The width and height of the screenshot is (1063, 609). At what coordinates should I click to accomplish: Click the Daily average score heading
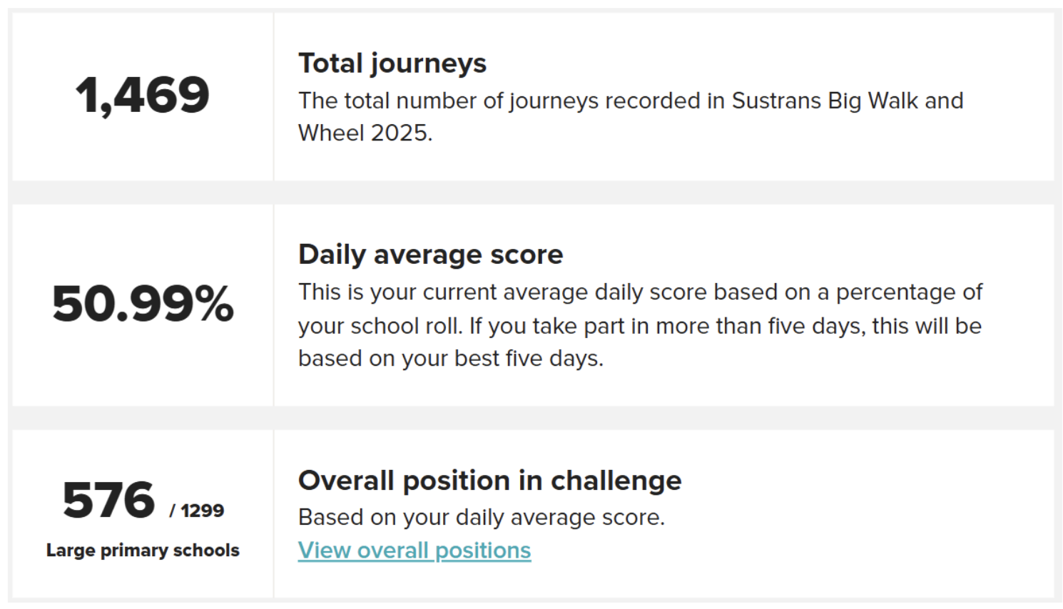coord(431,255)
